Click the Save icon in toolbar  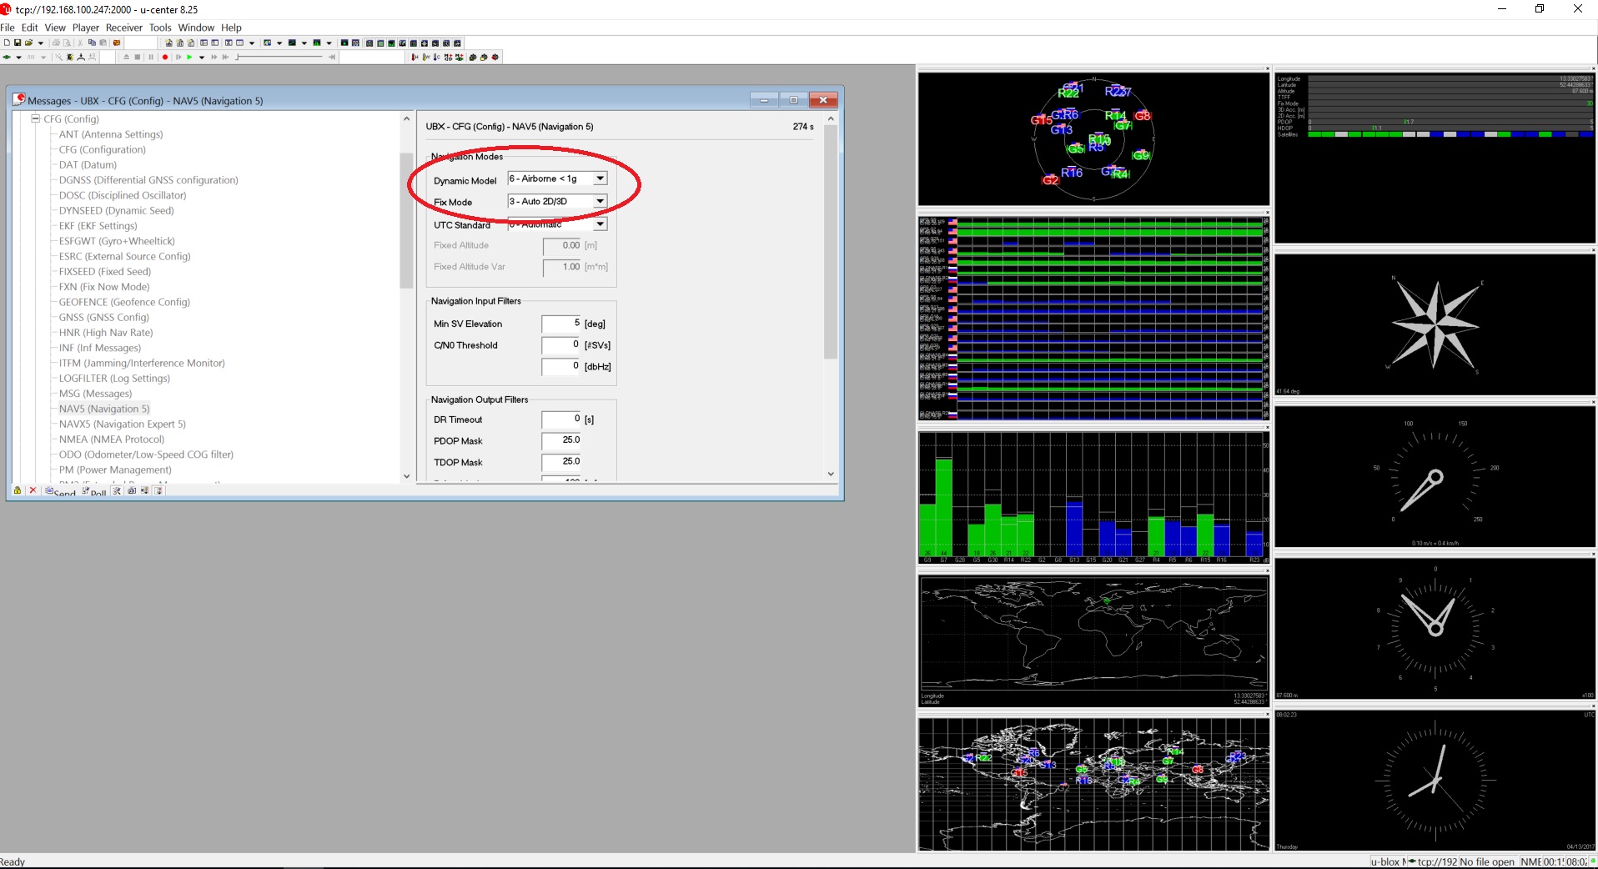(x=18, y=43)
